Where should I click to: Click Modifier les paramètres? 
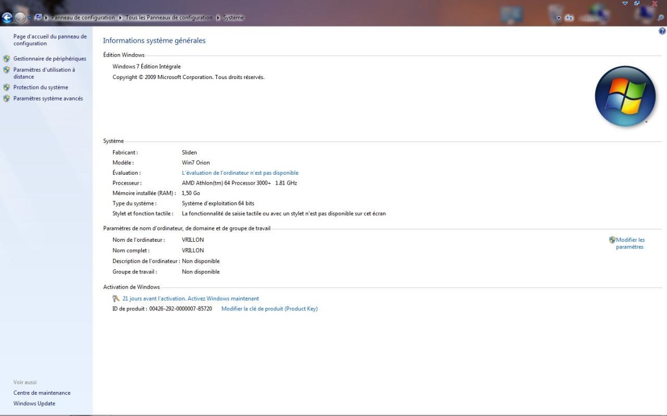tap(631, 243)
